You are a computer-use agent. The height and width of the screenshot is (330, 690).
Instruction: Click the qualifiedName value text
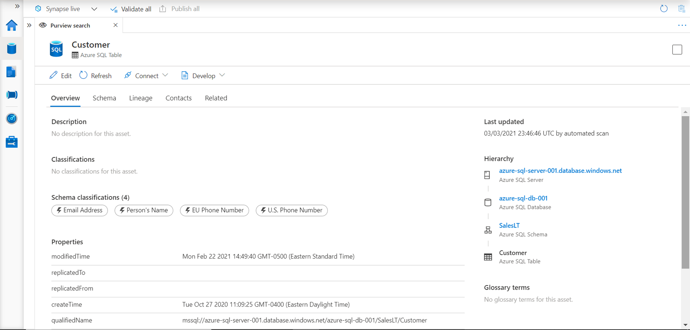click(305, 320)
